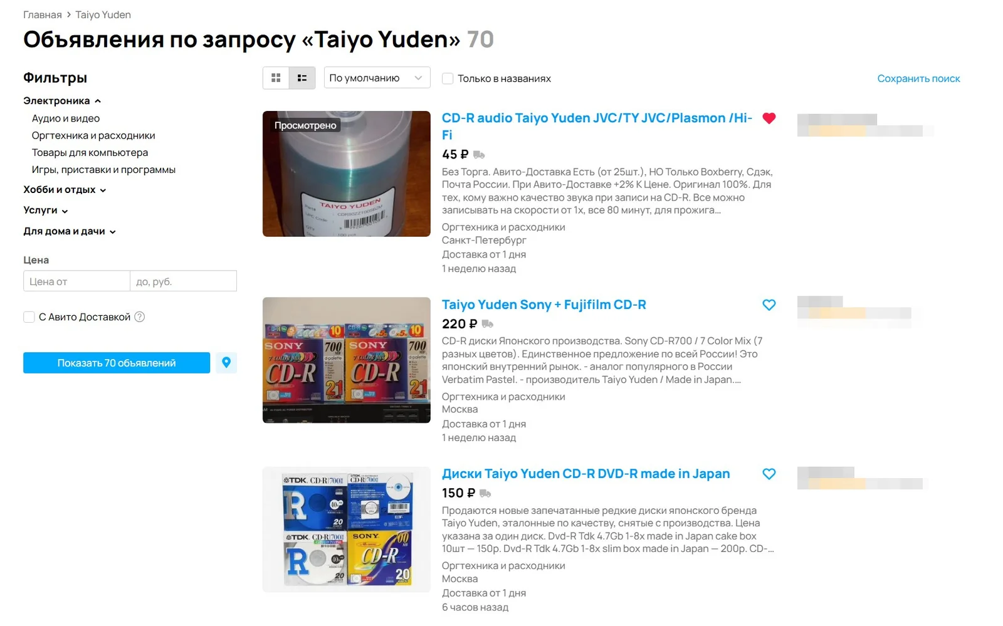Click help icon next to Авито Доставкой
The width and height of the screenshot is (1003, 626).
click(140, 317)
